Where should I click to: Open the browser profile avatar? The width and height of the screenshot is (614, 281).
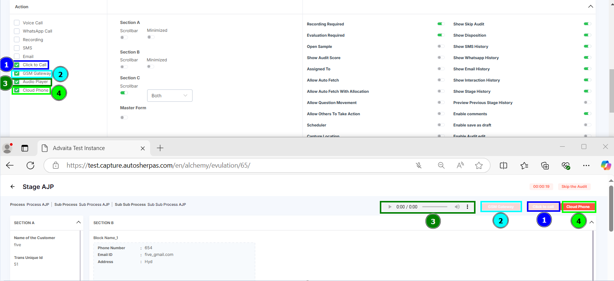pyautogui.click(x=7, y=148)
